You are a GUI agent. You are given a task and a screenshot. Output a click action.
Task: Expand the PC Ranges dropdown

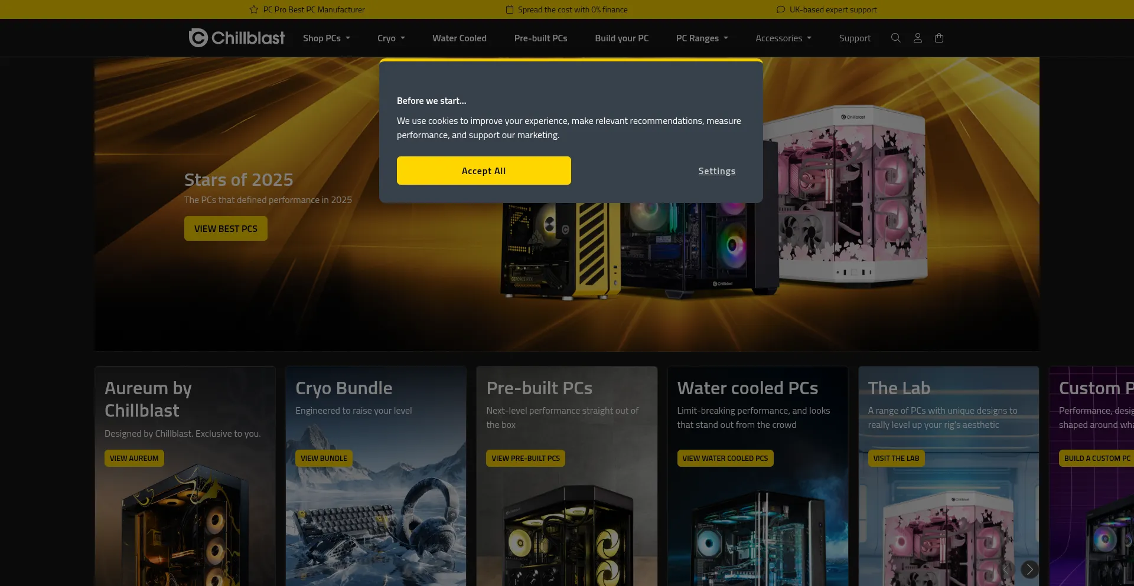point(702,38)
